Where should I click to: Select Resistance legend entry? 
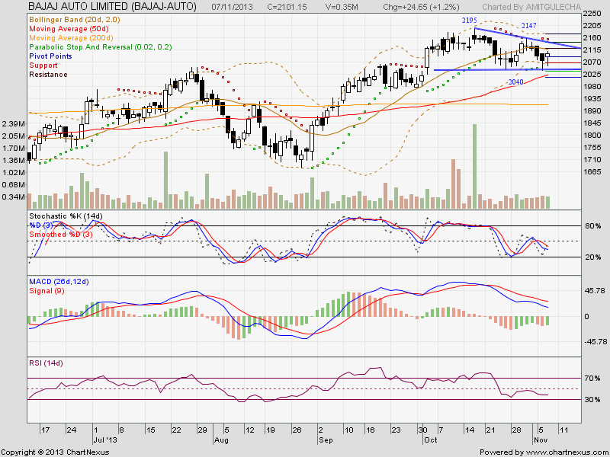(x=48, y=74)
